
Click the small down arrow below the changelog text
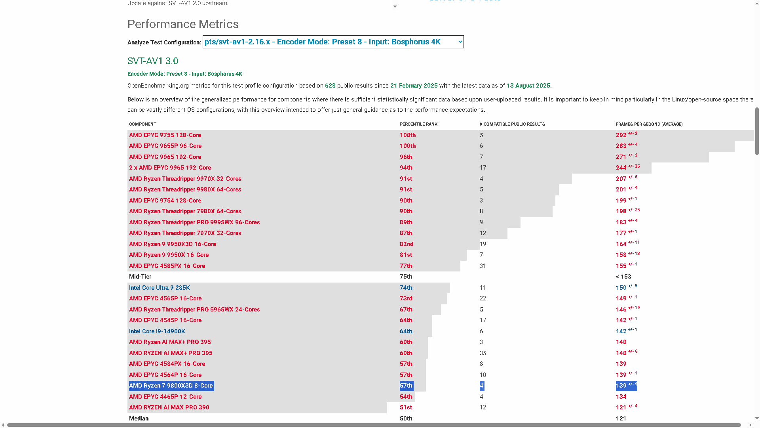395,7
